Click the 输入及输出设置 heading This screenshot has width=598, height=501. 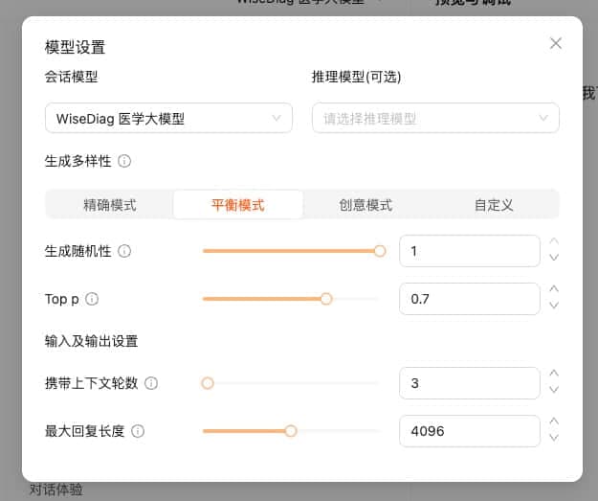pyautogui.click(x=91, y=341)
